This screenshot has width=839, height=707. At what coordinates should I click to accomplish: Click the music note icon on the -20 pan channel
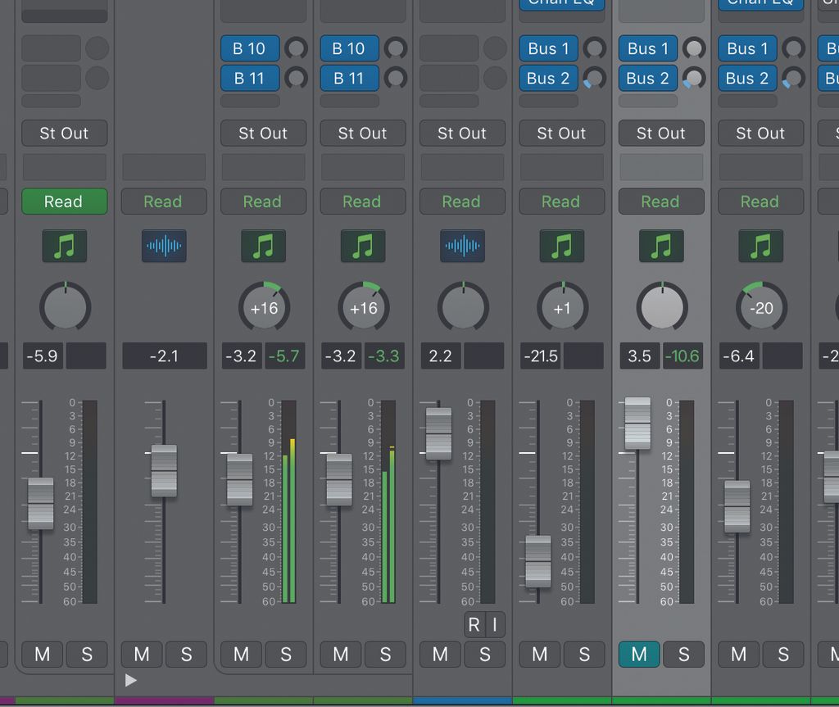point(760,246)
